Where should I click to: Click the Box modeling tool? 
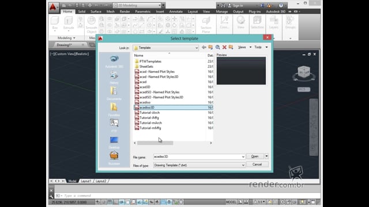pyautogui.click(x=55, y=23)
